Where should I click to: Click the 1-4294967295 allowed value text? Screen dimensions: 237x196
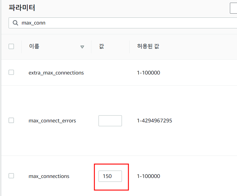(x=154, y=121)
